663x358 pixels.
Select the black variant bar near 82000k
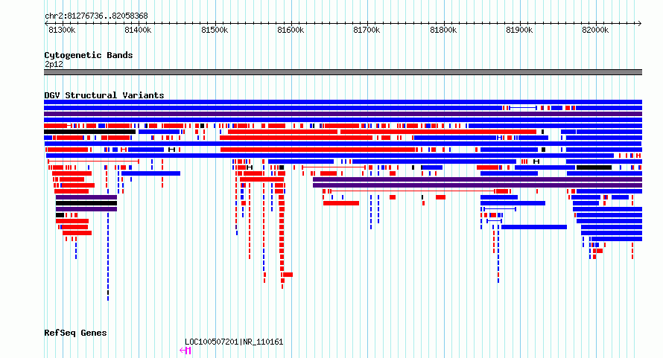pos(594,167)
